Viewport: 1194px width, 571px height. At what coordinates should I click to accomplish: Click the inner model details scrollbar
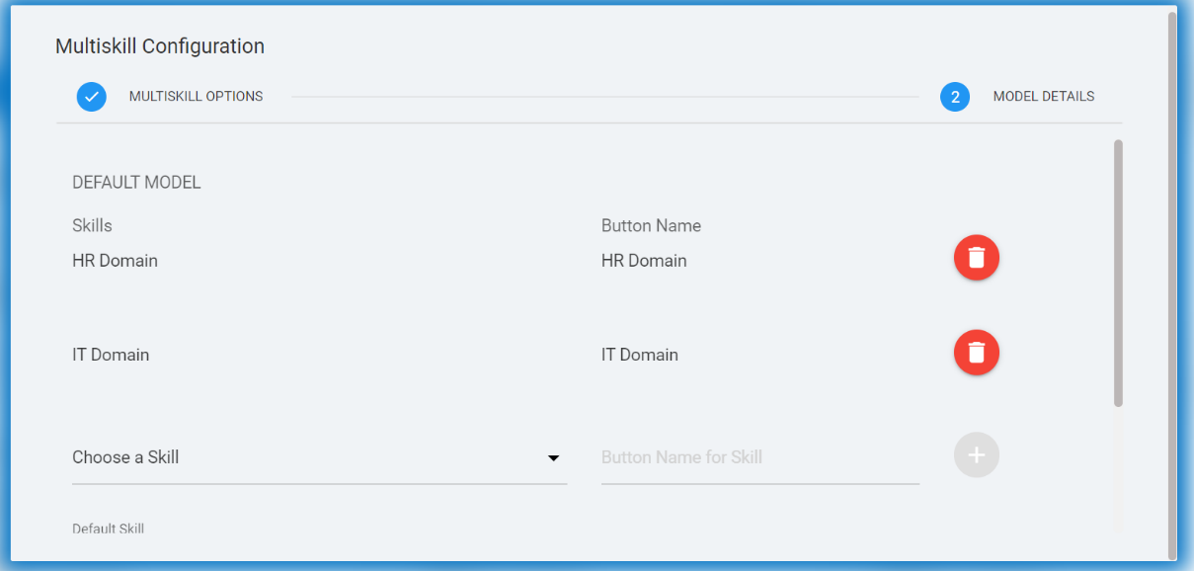coord(1118,272)
